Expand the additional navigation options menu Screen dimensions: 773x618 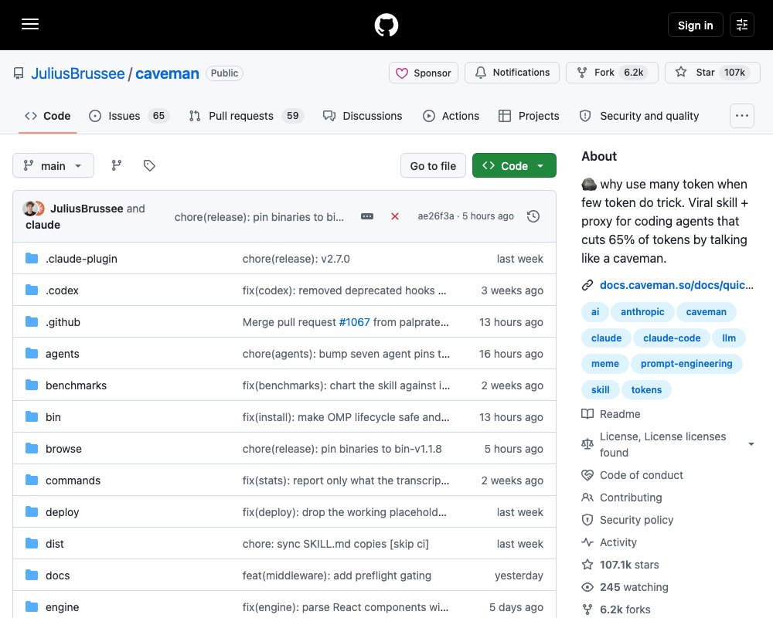click(x=742, y=116)
